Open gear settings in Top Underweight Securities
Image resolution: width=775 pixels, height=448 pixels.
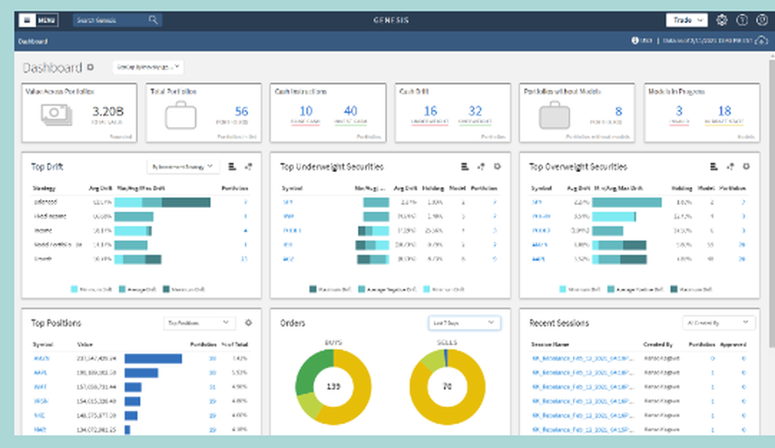click(x=498, y=167)
